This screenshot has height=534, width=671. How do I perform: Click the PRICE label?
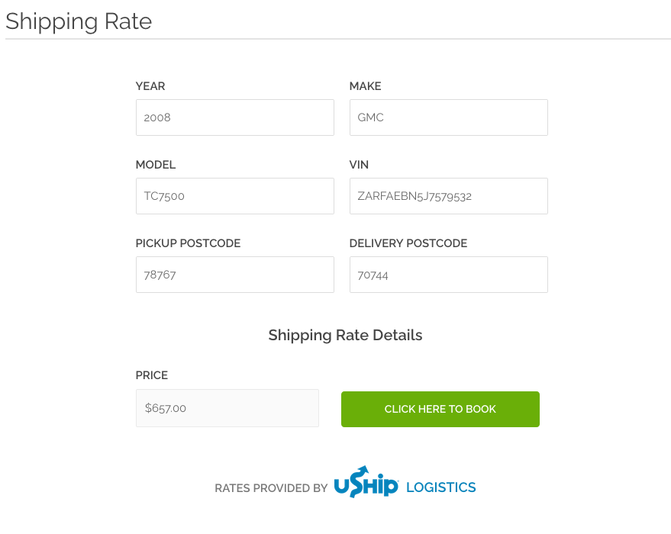152,375
